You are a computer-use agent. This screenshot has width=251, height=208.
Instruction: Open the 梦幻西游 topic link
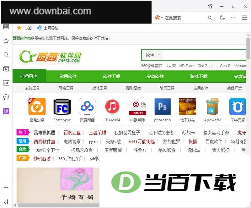(42, 159)
